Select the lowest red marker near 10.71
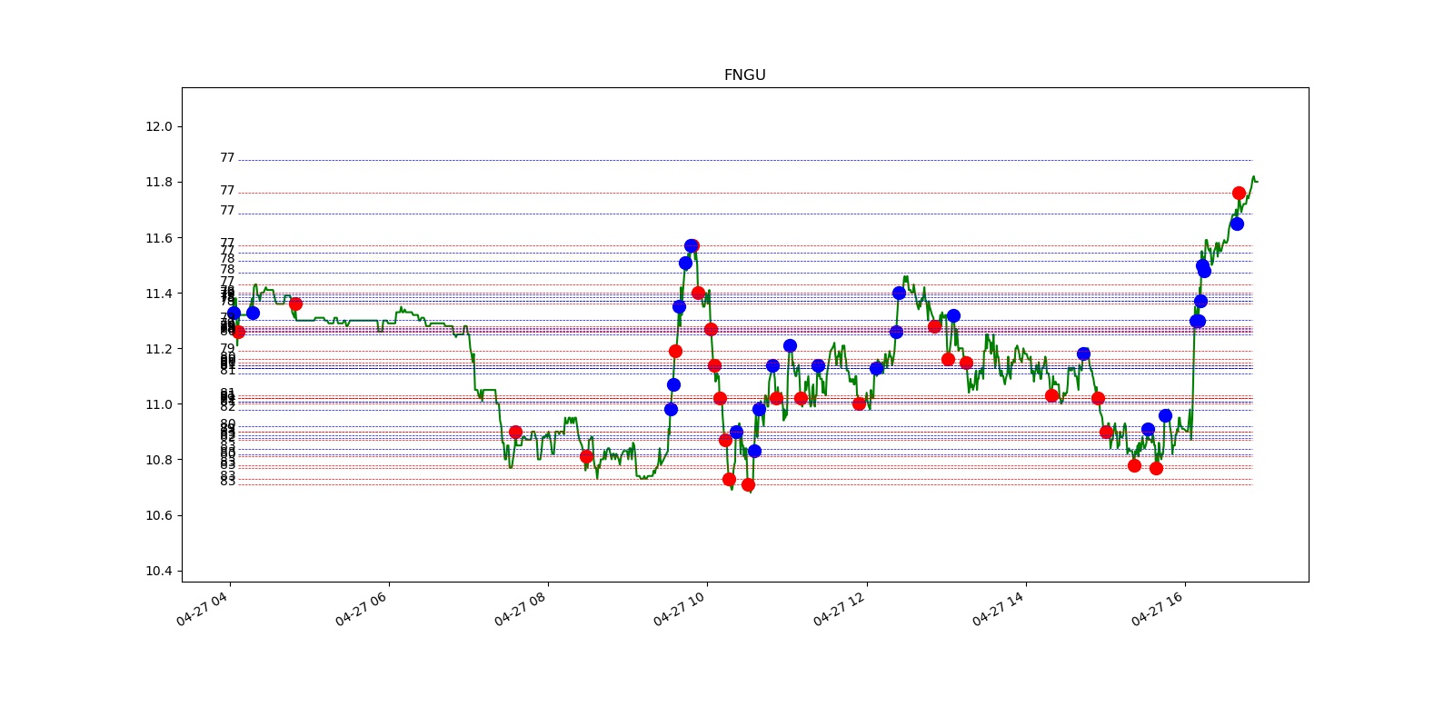This screenshot has height=727, width=1454. pyautogui.click(x=748, y=484)
